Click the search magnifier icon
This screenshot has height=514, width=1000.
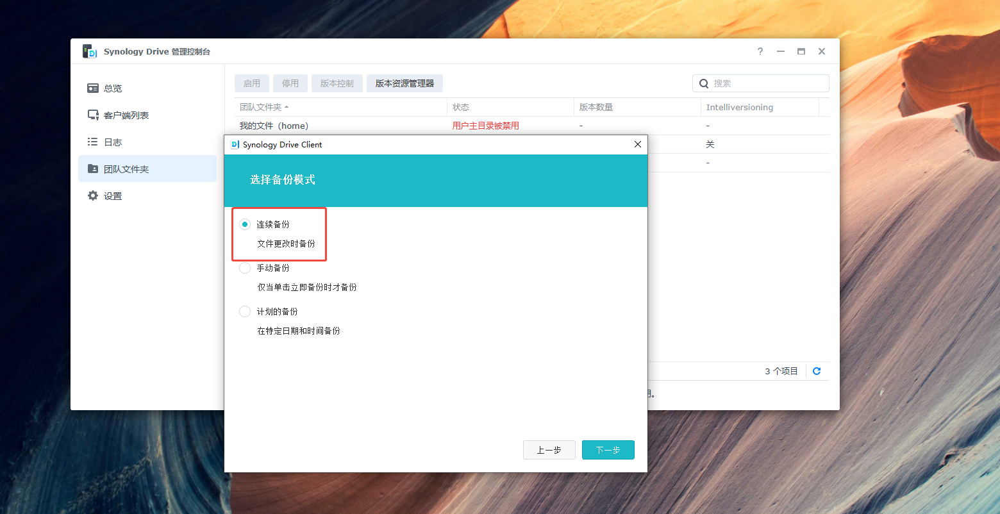tap(704, 83)
